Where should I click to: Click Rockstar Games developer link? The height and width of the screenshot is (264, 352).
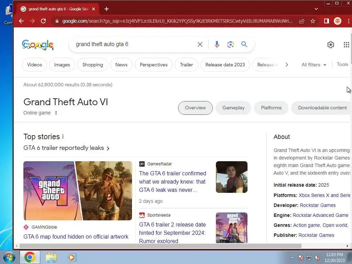tap(318, 205)
